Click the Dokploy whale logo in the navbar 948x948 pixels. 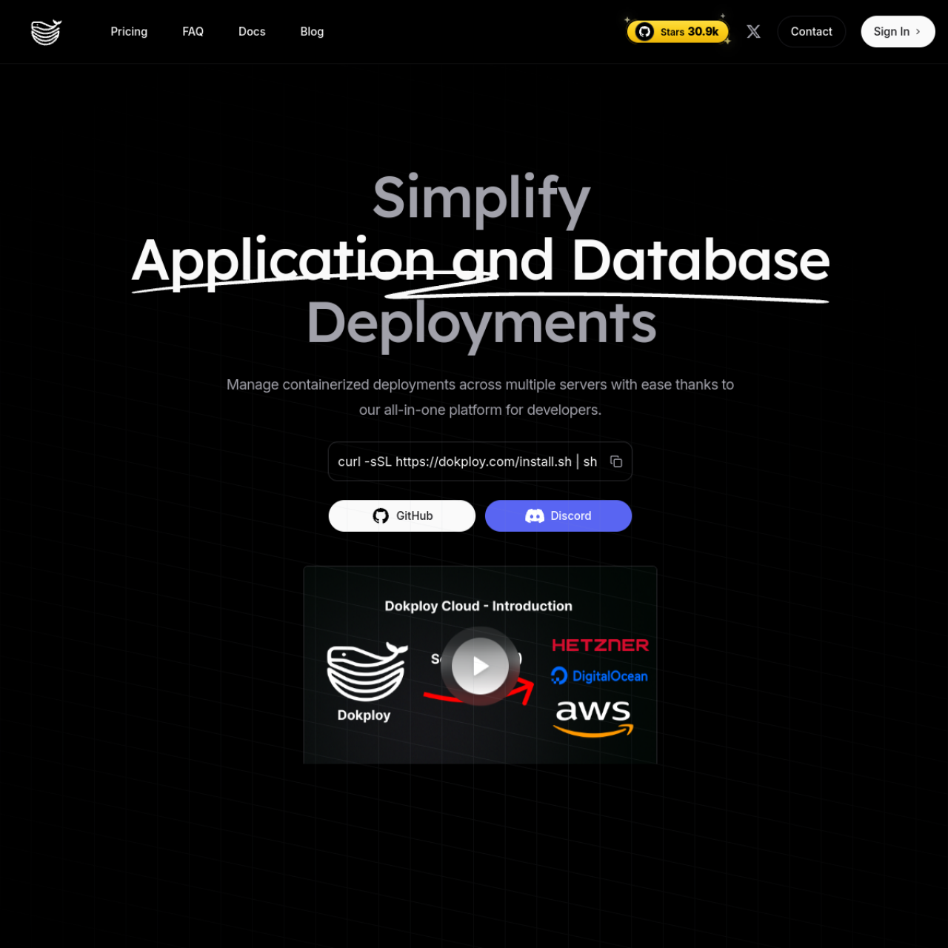[46, 32]
